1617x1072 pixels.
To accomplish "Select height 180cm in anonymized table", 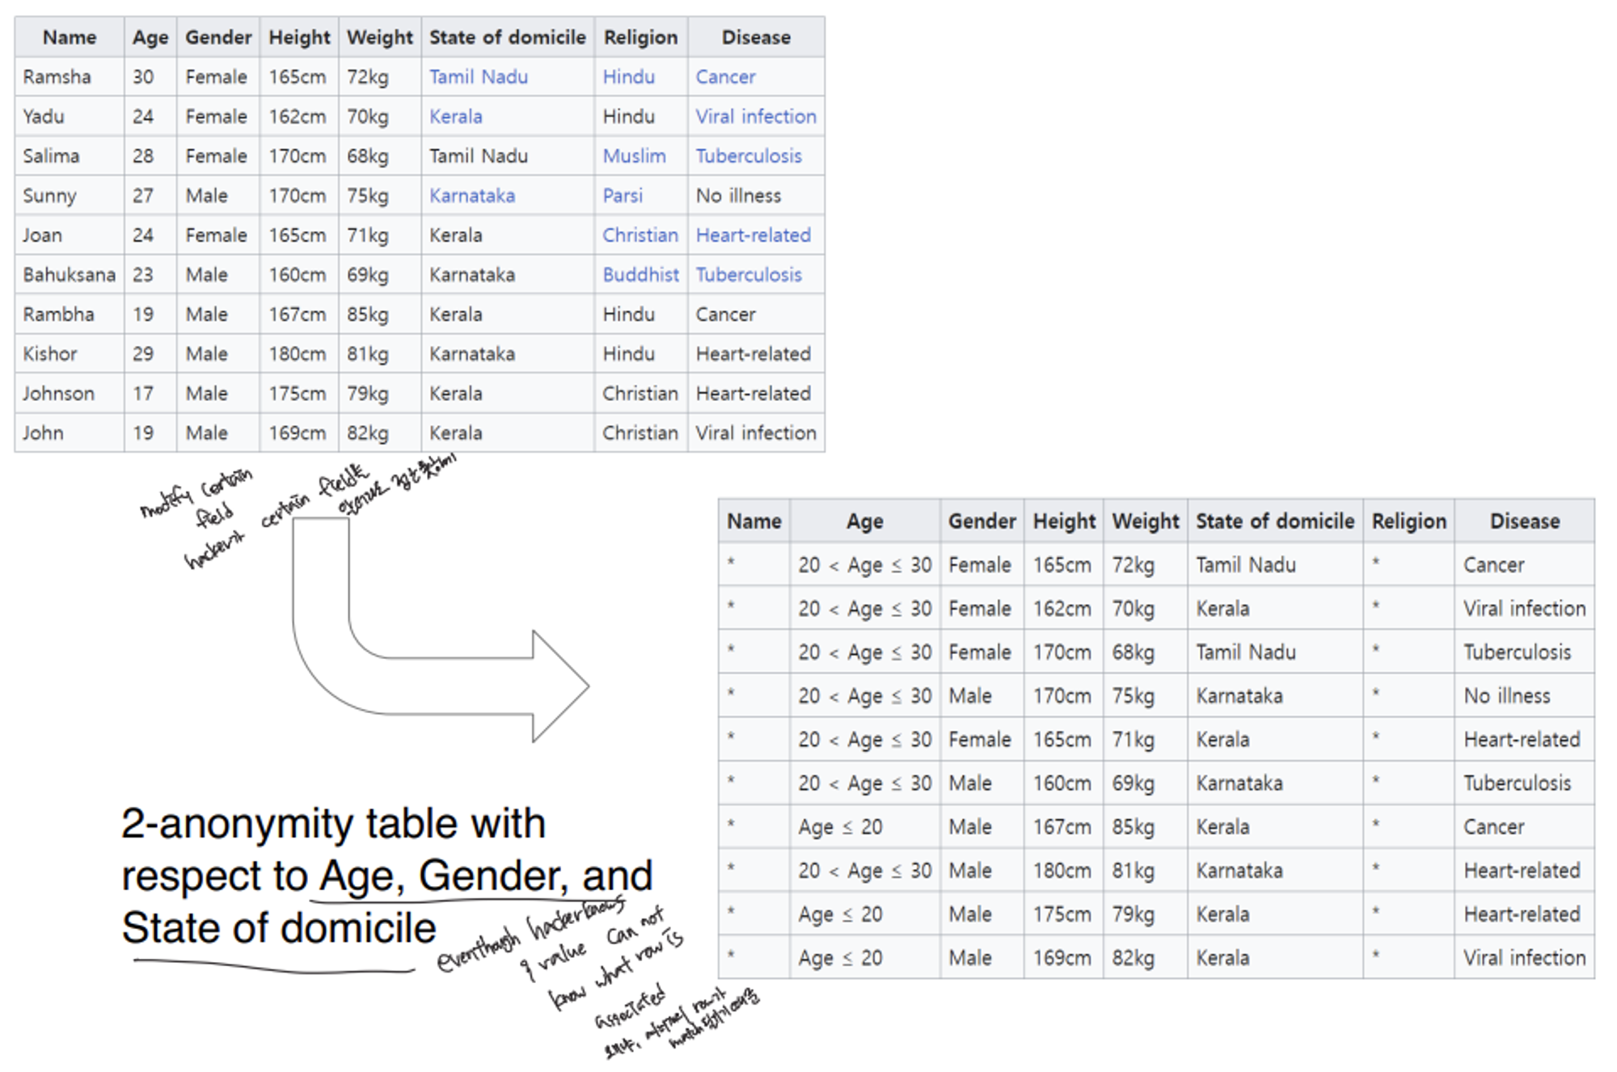I will tap(1062, 871).
